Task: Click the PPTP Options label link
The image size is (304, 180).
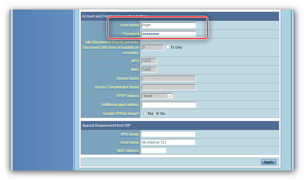Action: point(128,96)
